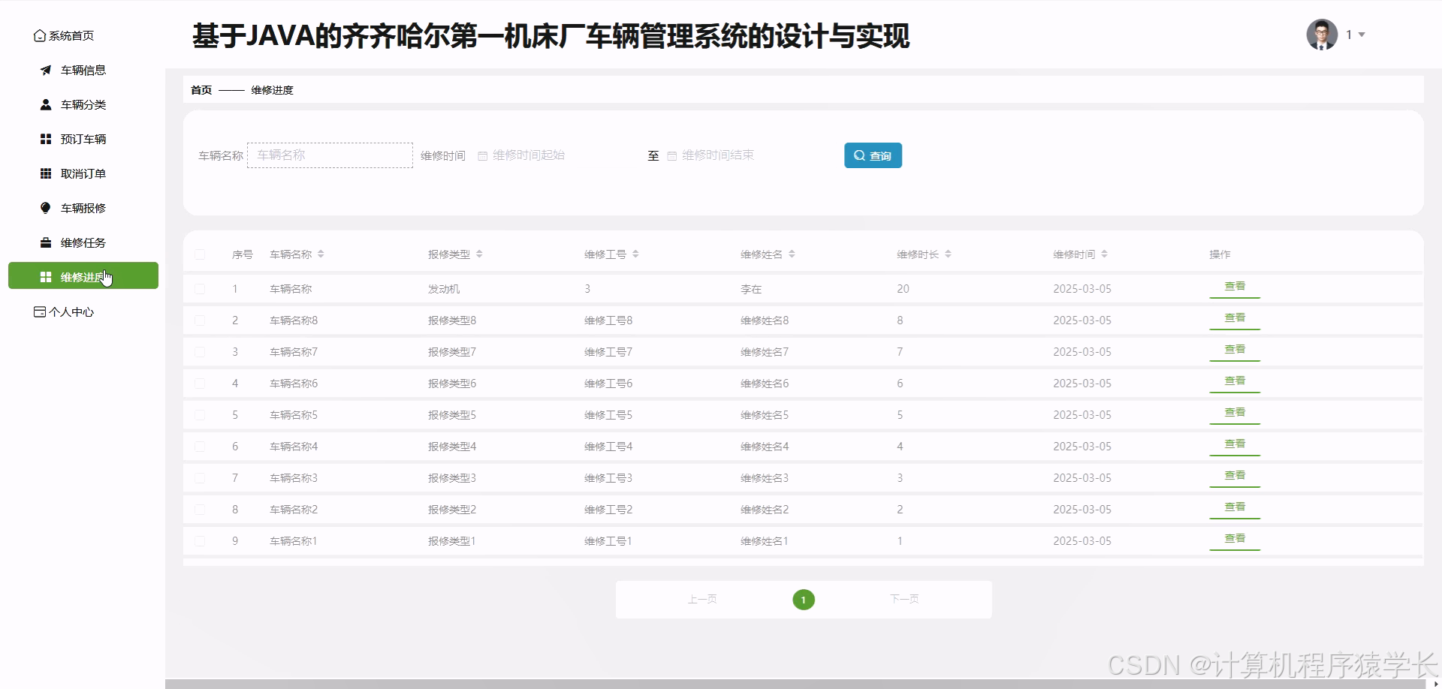This screenshot has height=689, width=1442.
Task: Sort table by 车辆名称 column
Action: 321,254
